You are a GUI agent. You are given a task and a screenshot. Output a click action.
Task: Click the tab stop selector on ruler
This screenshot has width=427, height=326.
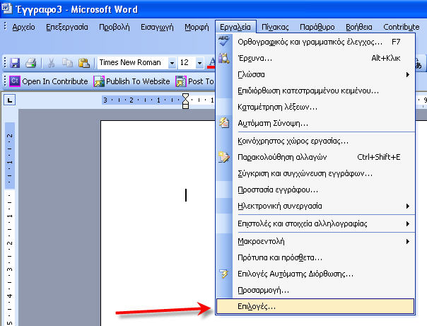(9, 100)
